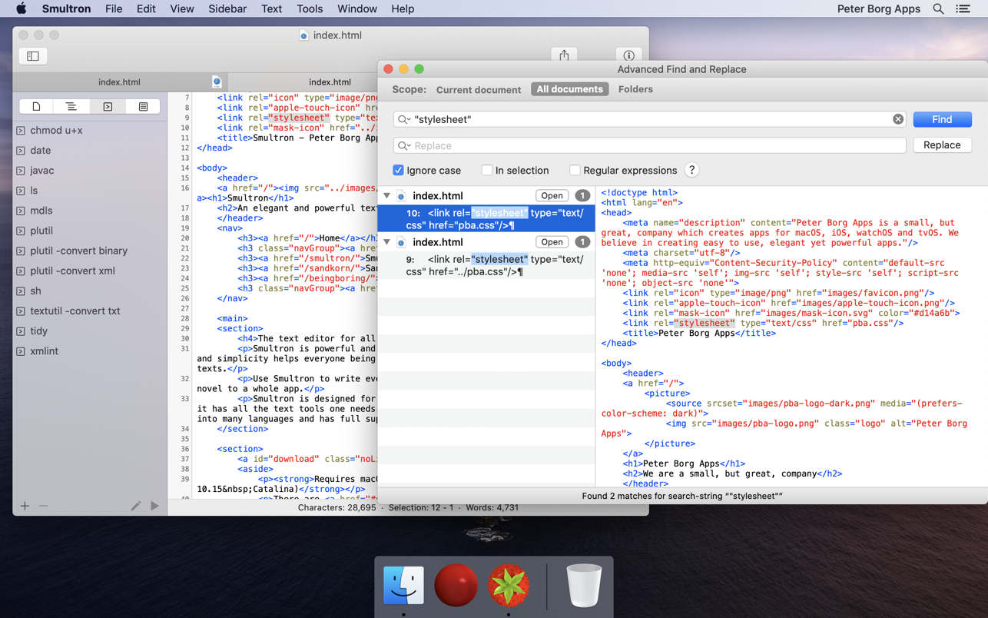Toggle the sidebar button in Smultron toolbar
Image resolution: width=988 pixels, height=618 pixels.
click(x=33, y=56)
